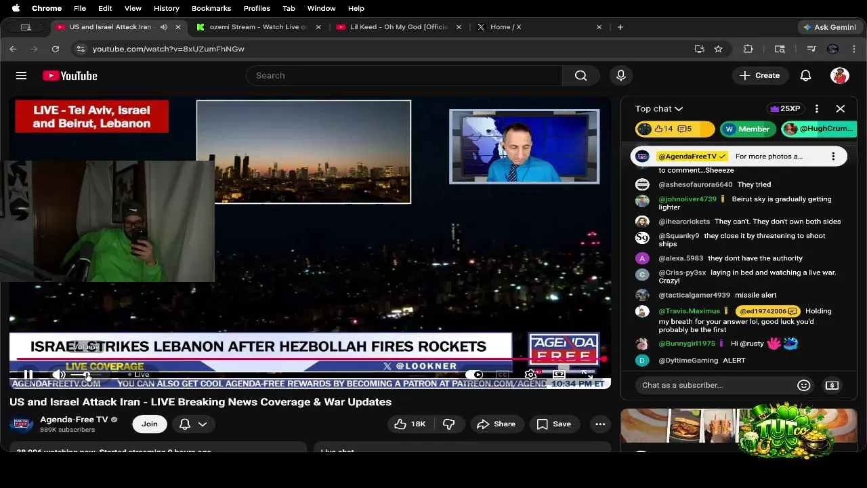The height and width of the screenshot is (488, 867).
Task: Switch player to theater mode
Action: (559, 374)
